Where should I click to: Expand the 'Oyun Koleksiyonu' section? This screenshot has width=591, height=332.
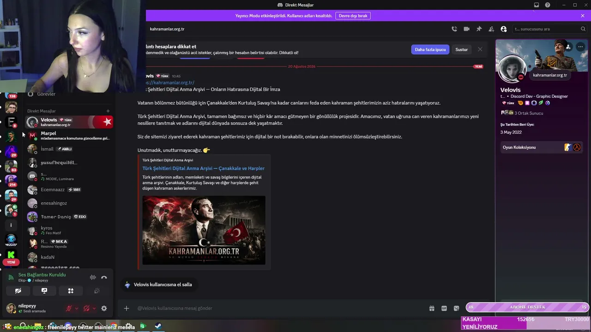pyautogui.click(x=541, y=147)
